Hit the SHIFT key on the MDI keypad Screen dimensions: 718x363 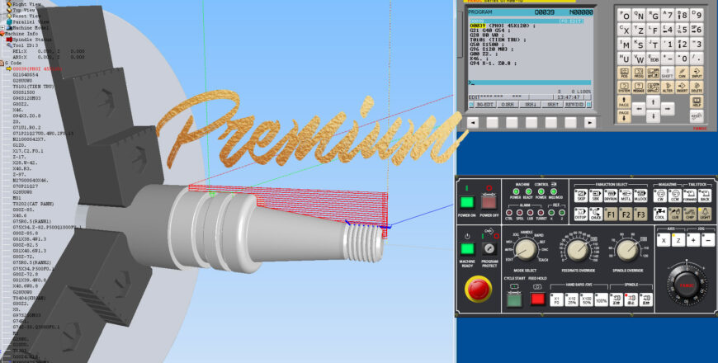pyautogui.click(x=667, y=73)
